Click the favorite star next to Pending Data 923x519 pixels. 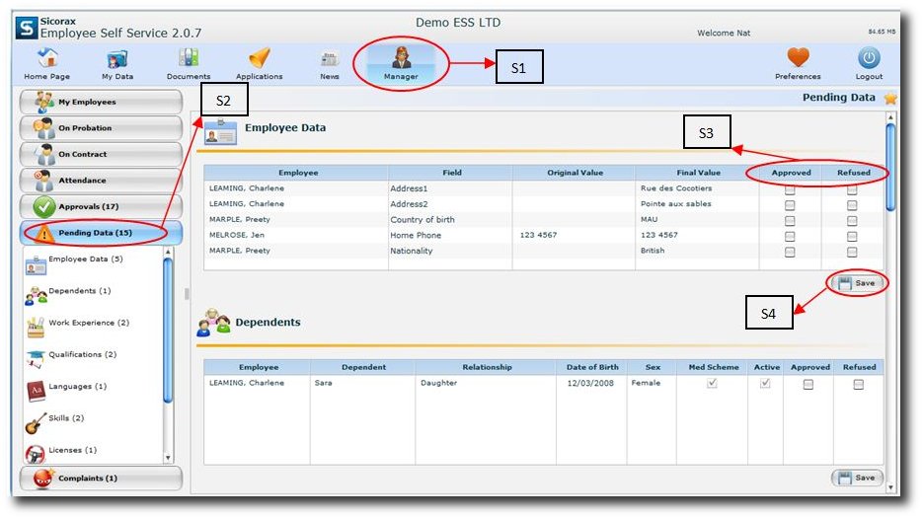tap(889, 98)
